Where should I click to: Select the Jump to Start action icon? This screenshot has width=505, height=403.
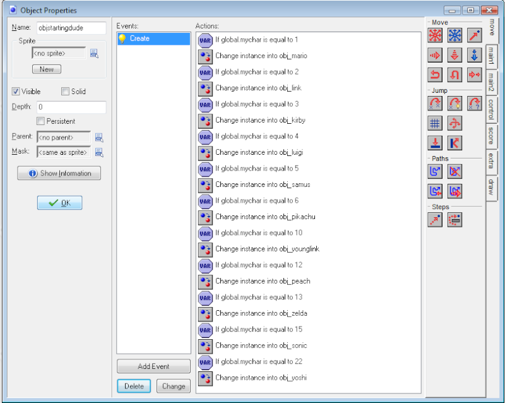point(454,104)
